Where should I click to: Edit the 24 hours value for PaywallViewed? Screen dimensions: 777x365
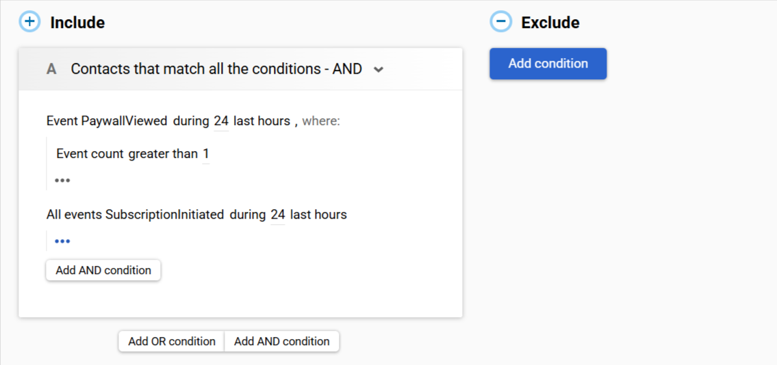pyautogui.click(x=221, y=121)
